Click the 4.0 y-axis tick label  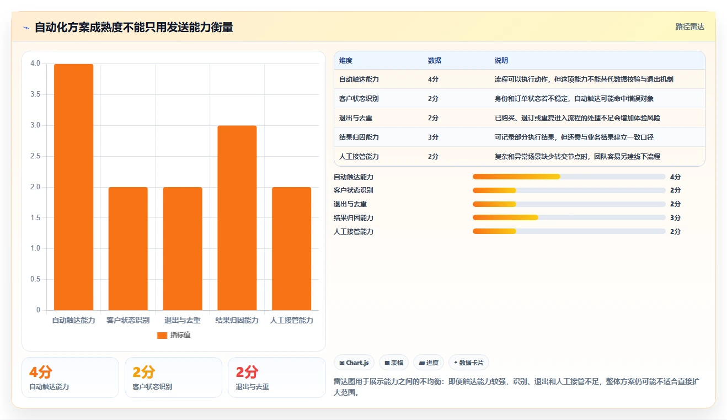(35, 63)
